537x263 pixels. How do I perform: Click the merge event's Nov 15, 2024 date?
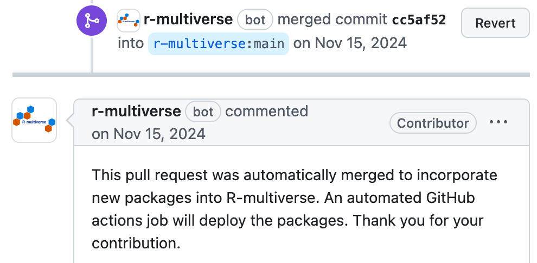click(x=360, y=43)
